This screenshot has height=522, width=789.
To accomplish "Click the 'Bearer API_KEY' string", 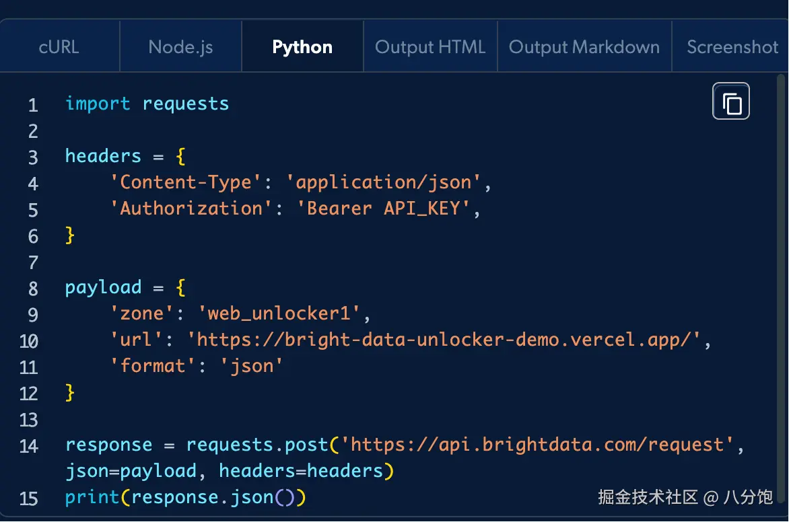I will pos(384,209).
